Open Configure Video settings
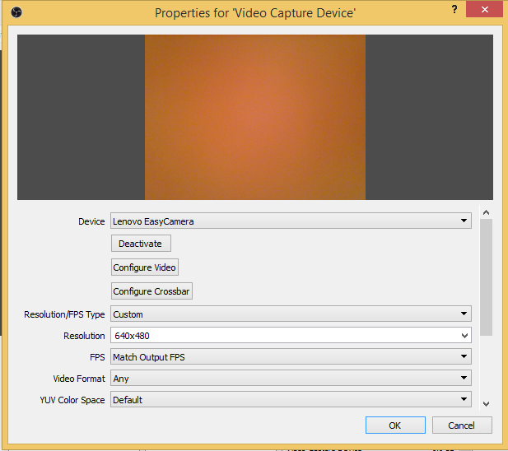Image resolution: width=508 pixels, height=451 pixels. tap(145, 267)
